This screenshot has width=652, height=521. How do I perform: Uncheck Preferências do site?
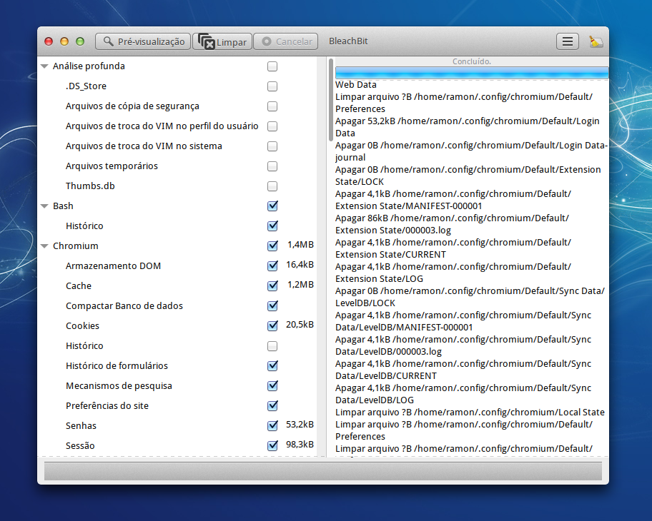coord(272,405)
